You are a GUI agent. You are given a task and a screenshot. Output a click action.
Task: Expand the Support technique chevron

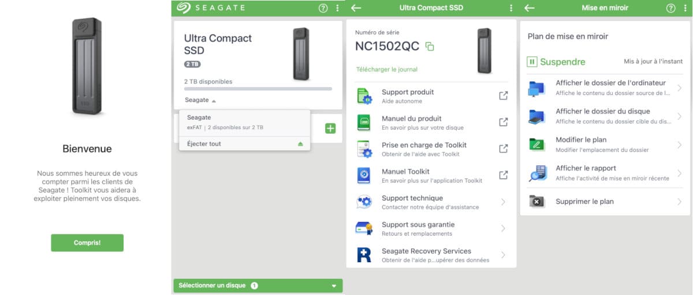[x=503, y=202]
